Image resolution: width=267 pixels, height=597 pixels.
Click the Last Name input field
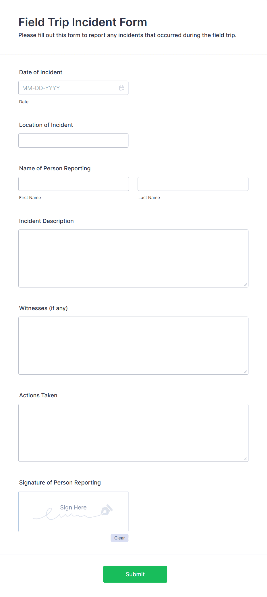click(193, 184)
